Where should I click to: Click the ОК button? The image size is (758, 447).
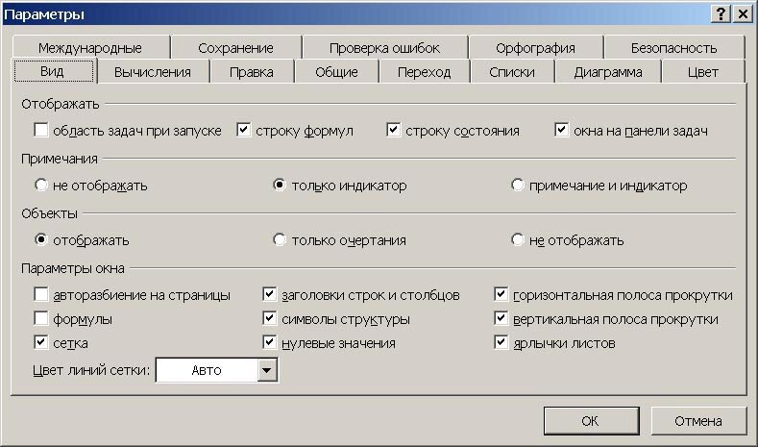pyautogui.click(x=591, y=421)
